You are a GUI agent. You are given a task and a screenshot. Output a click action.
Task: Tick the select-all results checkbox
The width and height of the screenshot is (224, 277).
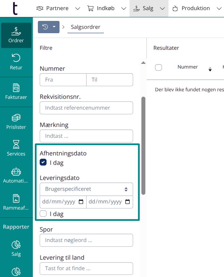coord(158,67)
